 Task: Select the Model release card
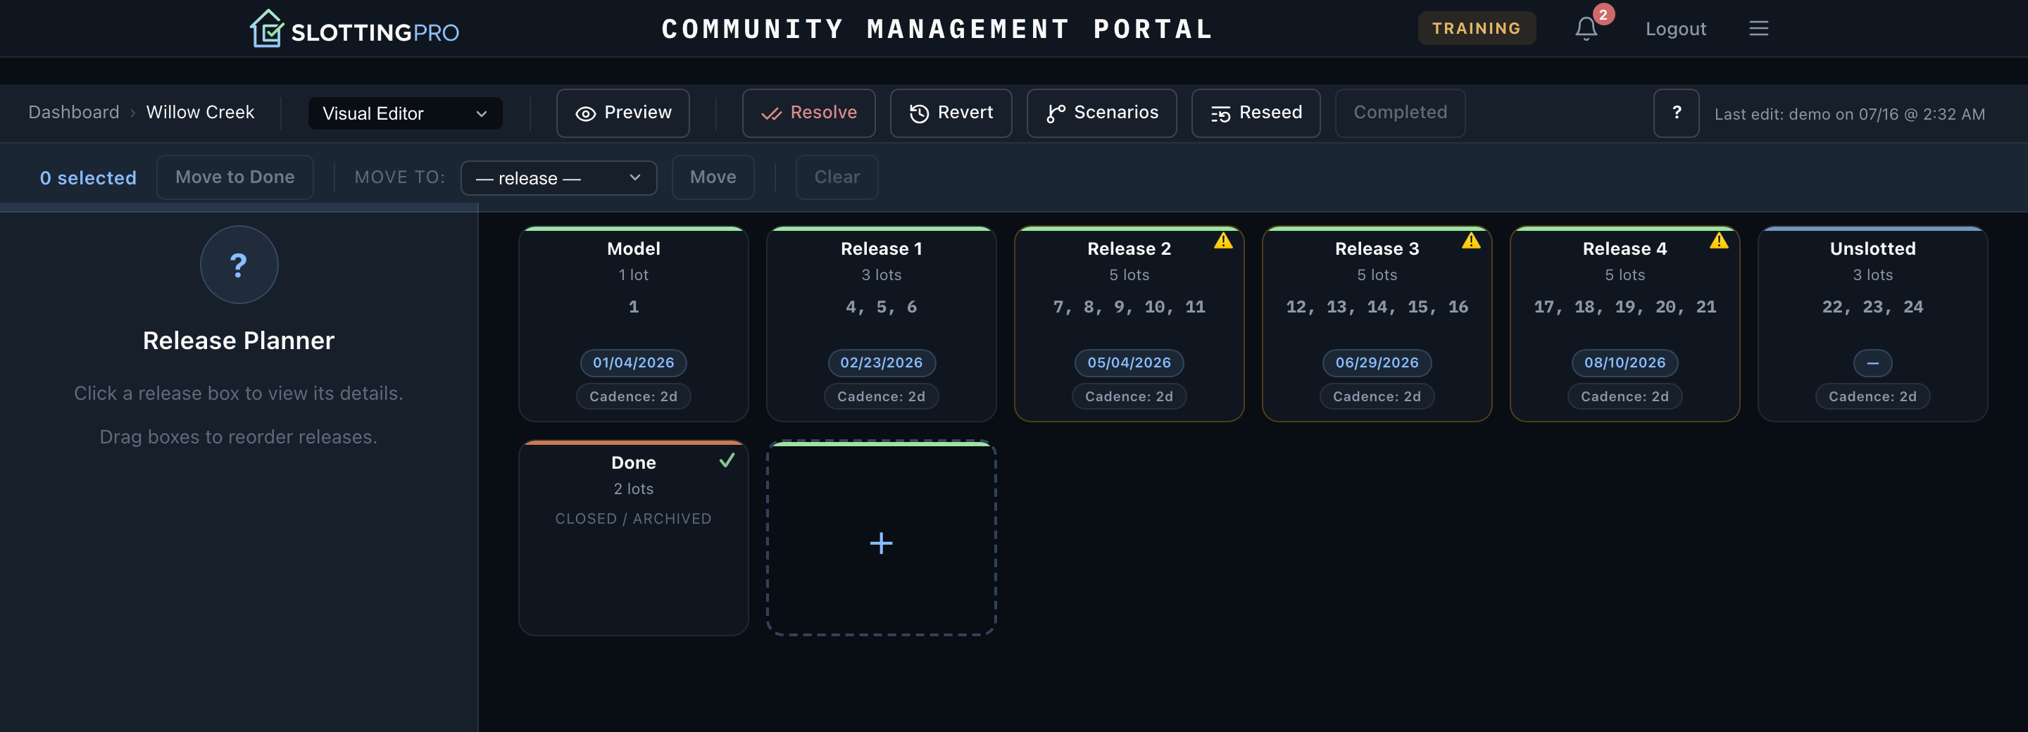633,324
